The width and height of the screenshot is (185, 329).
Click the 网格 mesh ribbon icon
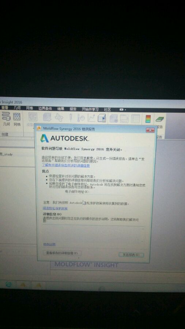[17, 119]
